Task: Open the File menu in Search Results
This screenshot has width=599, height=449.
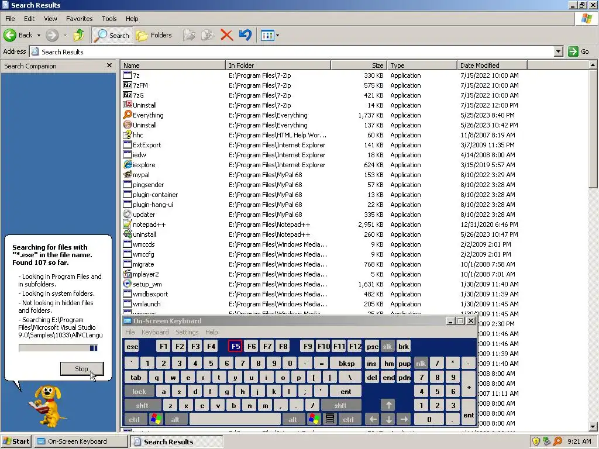Action: click(10, 19)
